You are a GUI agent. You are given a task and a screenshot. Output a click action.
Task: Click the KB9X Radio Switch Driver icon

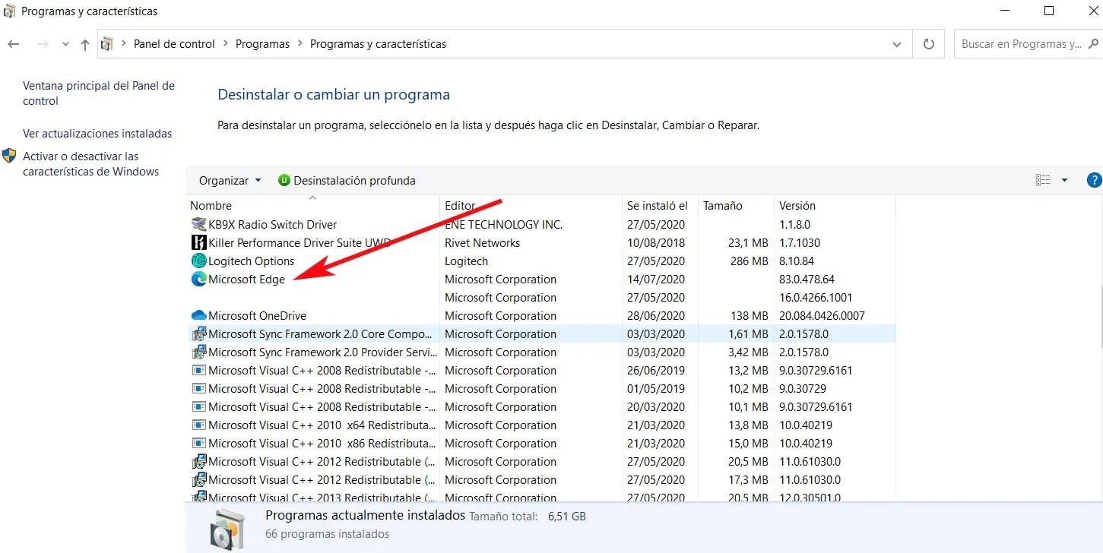coord(198,224)
